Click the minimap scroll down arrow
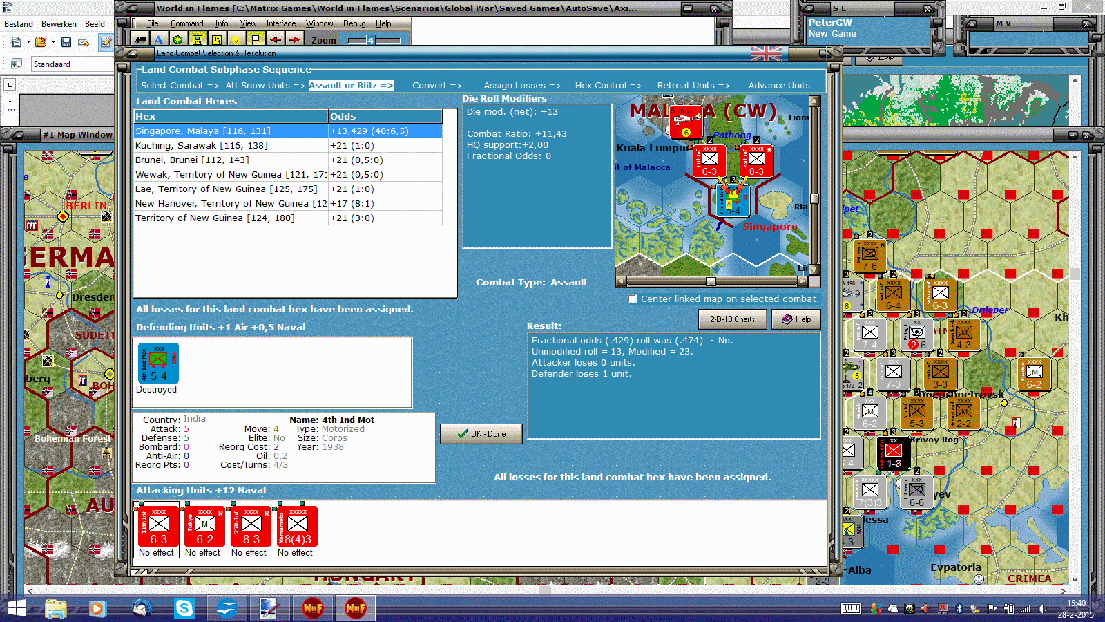This screenshot has width=1105, height=622. click(x=814, y=270)
